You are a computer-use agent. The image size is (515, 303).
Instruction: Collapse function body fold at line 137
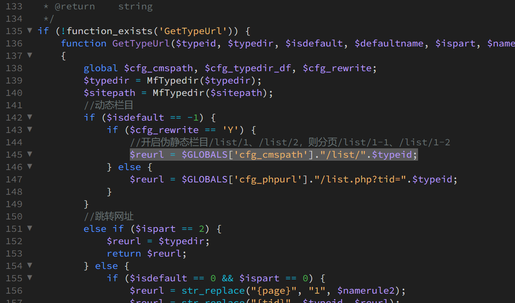click(29, 55)
